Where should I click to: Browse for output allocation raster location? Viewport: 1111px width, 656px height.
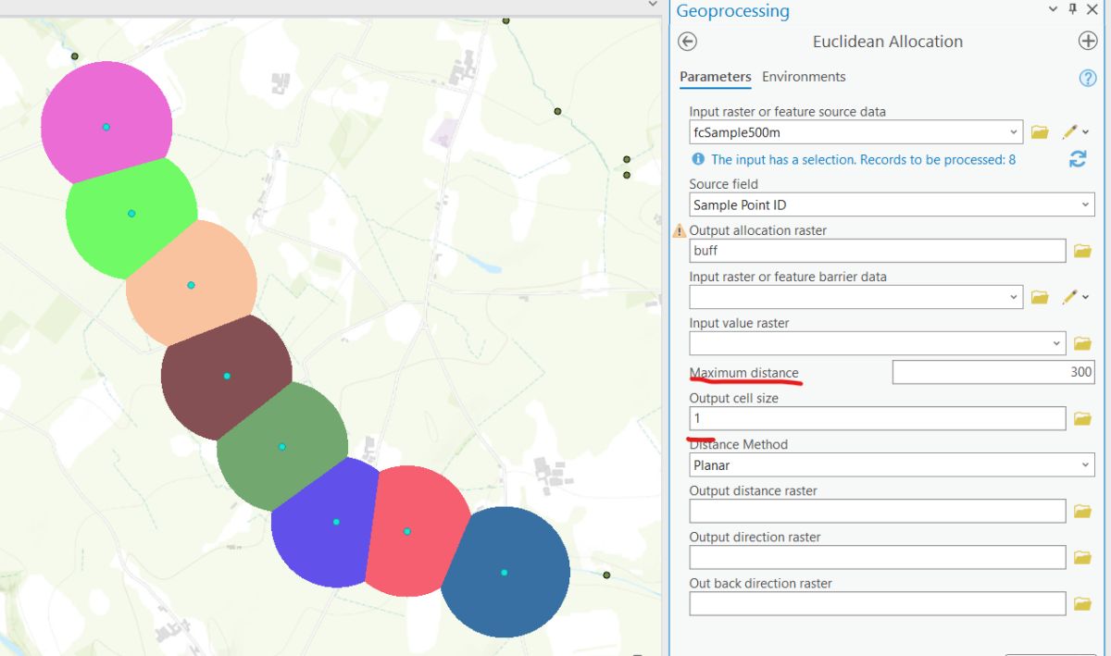[x=1082, y=251]
